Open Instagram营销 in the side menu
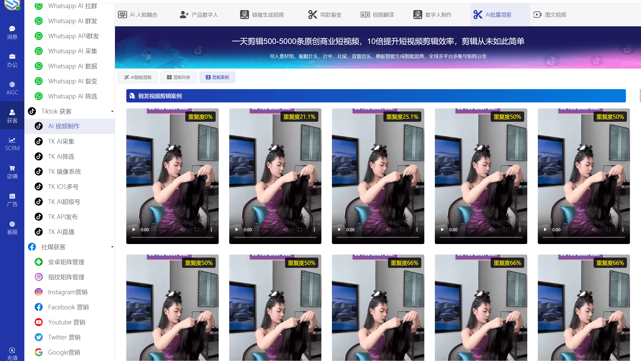641x361 pixels. 68,292
